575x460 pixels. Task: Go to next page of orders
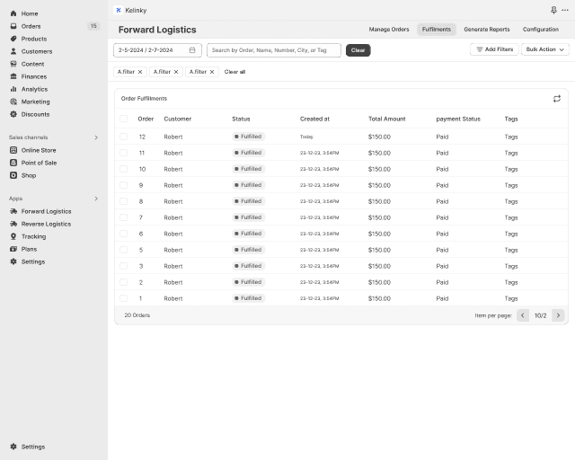(558, 315)
